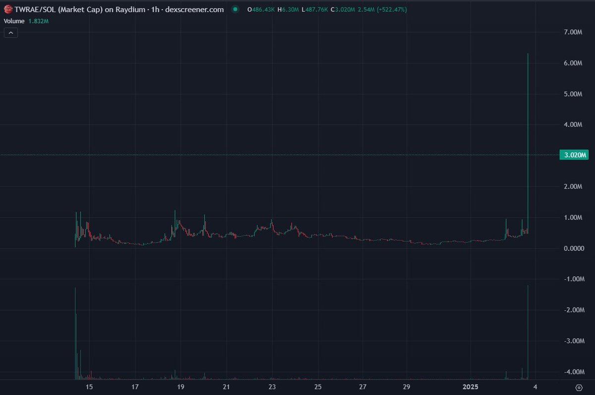Collapse the Volume legend with the chevron arrow
Viewport: 595px width, 395px height.
coord(10,32)
